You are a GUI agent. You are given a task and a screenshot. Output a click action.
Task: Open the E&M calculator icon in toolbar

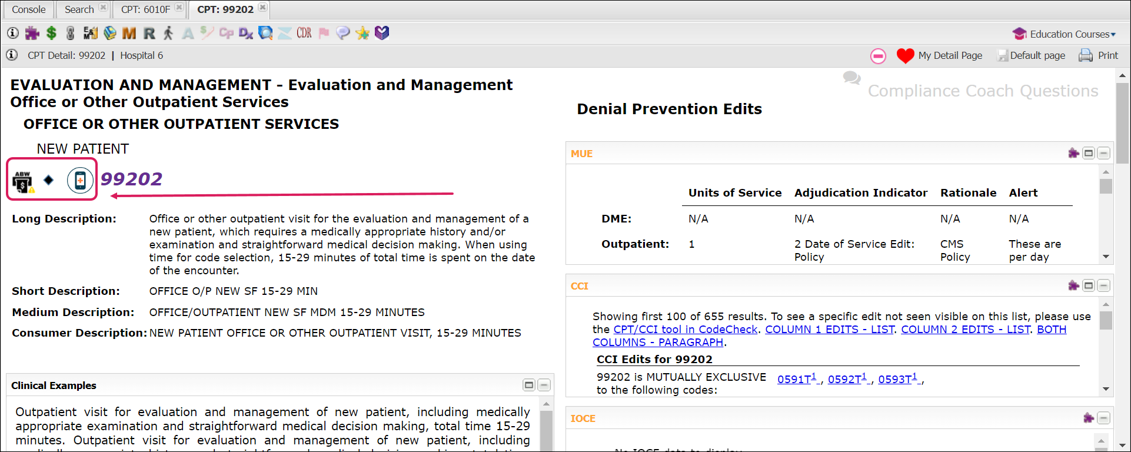tap(90, 33)
